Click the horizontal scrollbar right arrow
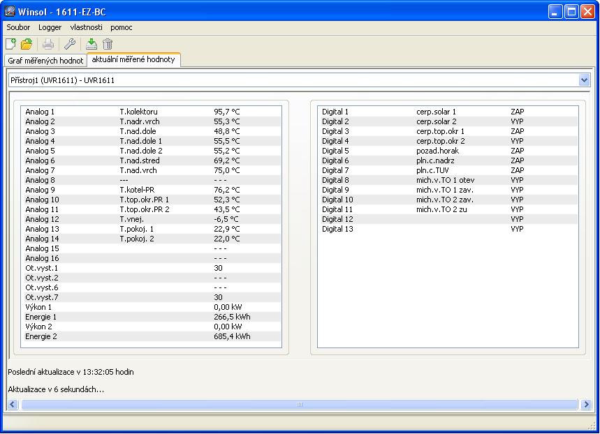Image resolution: width=600 pixels, height=434 pixels. pos(586,404)
